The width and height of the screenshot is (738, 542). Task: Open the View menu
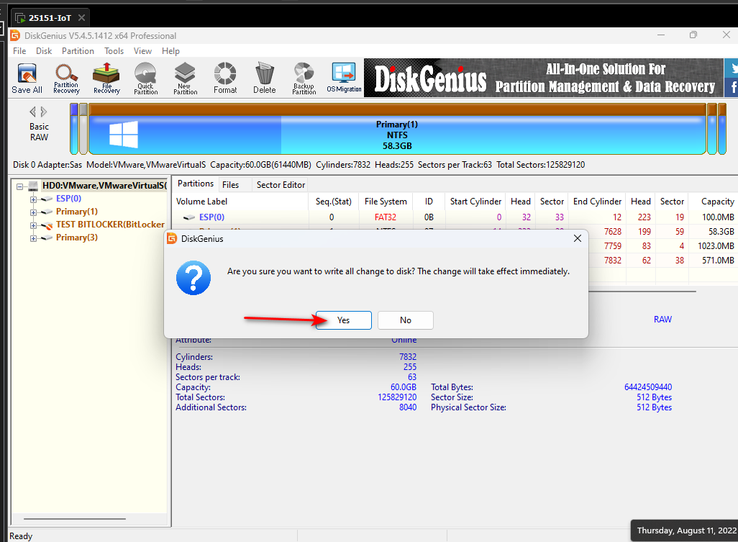[x=142, y=51]
